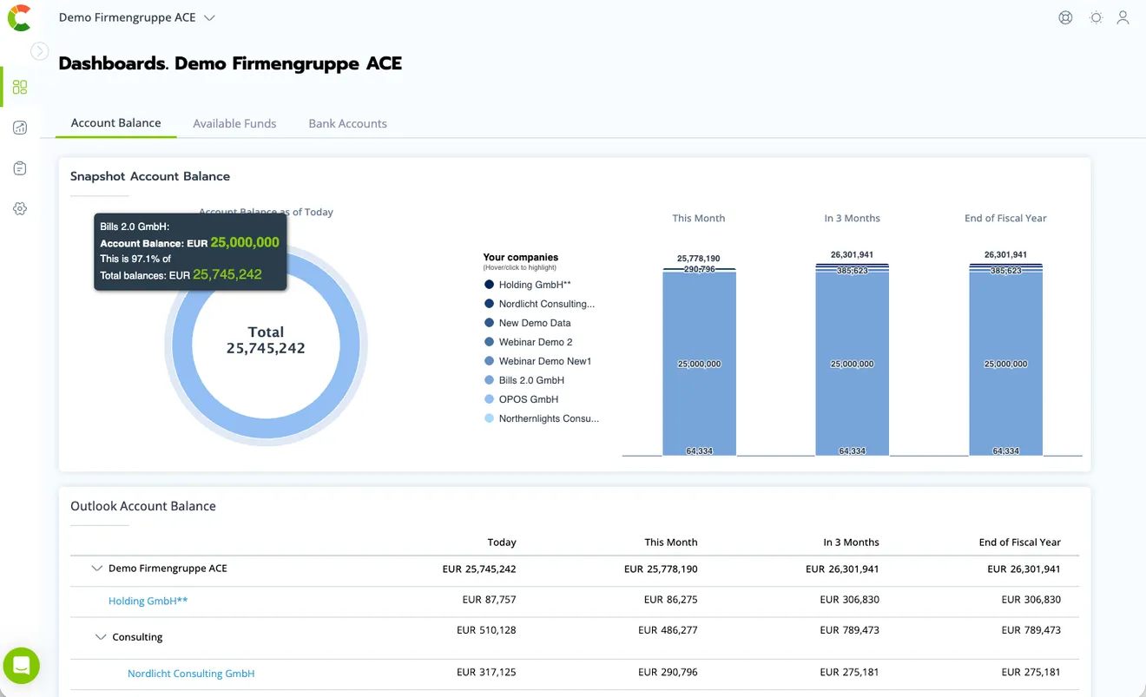Viewport: 1146px width, 697px height.
Task: Open the user profile icon
Action: tap(1123, 17)
